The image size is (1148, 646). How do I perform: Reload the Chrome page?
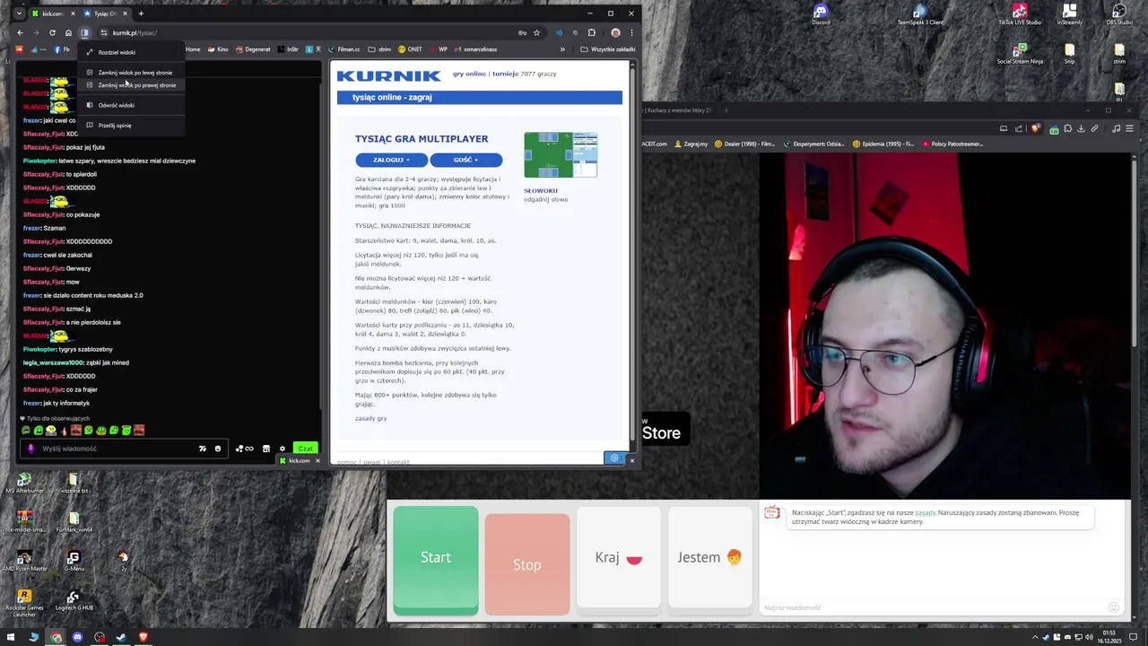pos(52,33)
